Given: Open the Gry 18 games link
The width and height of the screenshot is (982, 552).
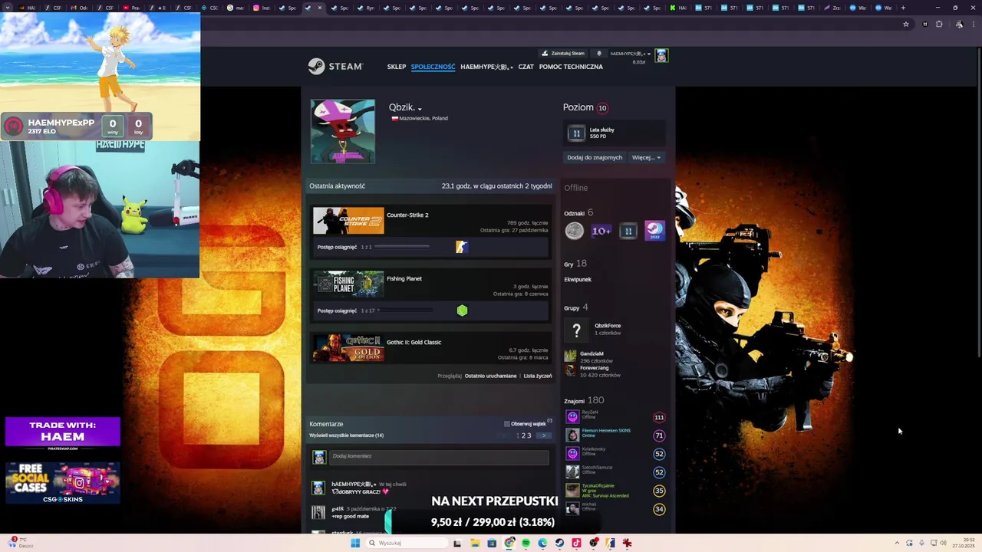Looking at the screenshot, I should pos(575,264).
